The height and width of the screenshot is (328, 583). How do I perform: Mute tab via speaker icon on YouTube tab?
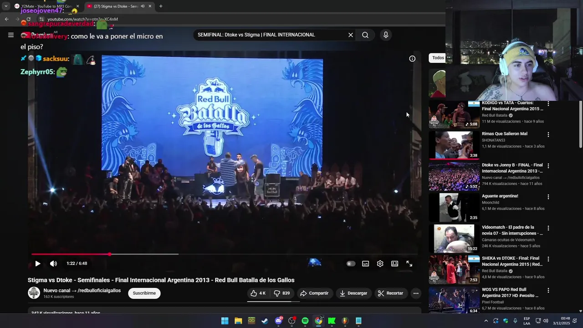(143, 6)
